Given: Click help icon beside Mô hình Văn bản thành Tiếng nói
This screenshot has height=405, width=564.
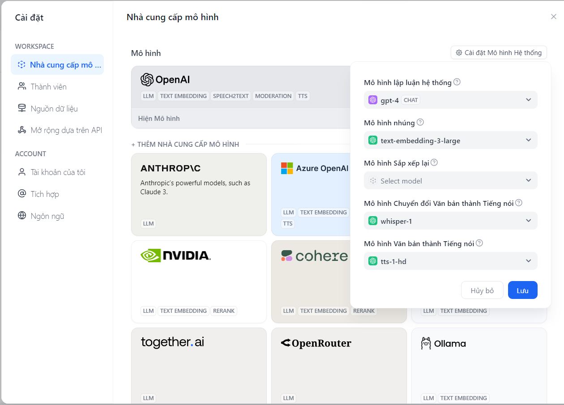Looking at the screenshot, I should point(479,243).
